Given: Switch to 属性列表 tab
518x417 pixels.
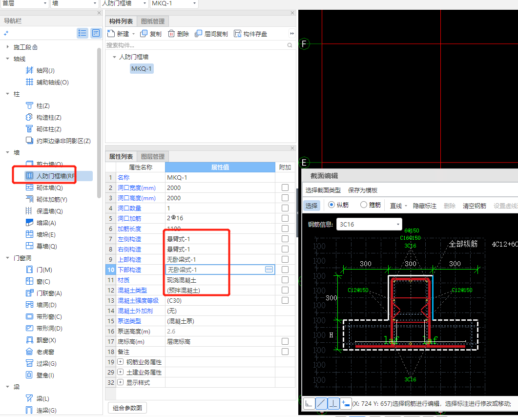Looking at the screenshot, I should pos(121,157).
